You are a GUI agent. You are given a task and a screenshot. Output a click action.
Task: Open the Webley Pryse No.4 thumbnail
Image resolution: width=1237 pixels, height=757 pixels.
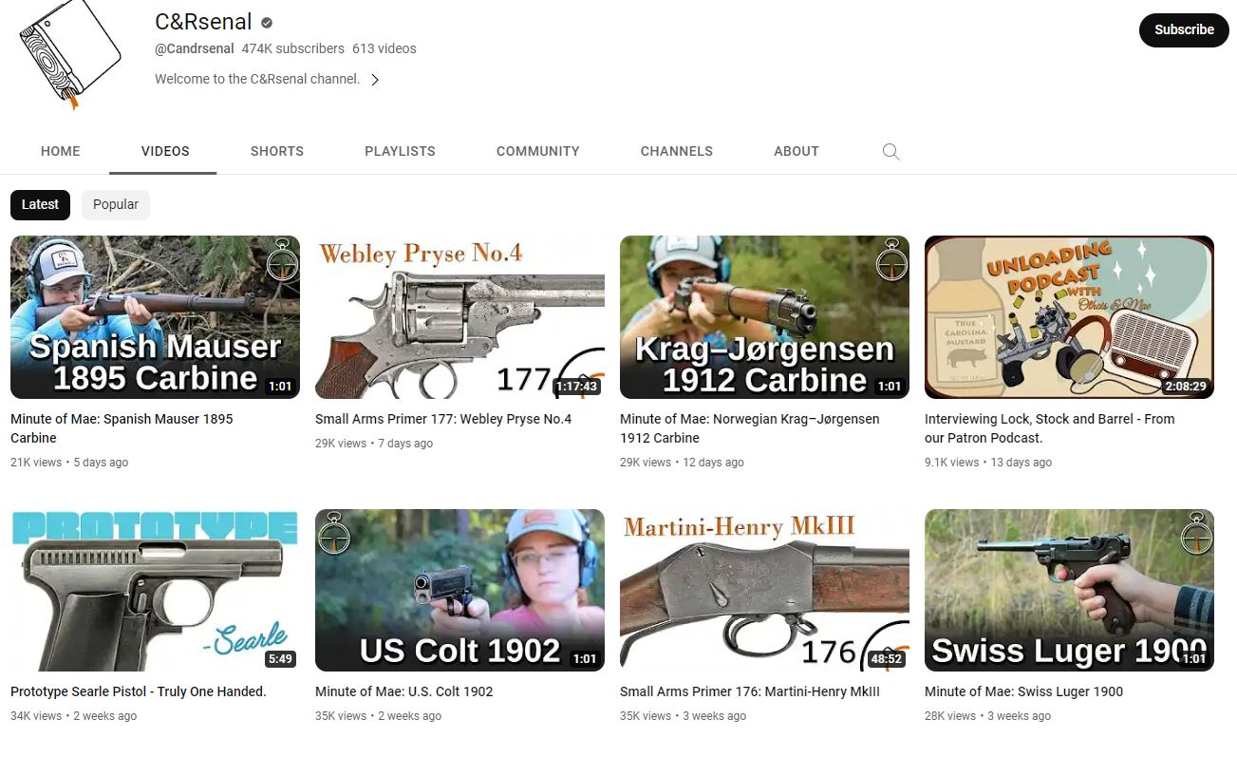click(459, 317)
